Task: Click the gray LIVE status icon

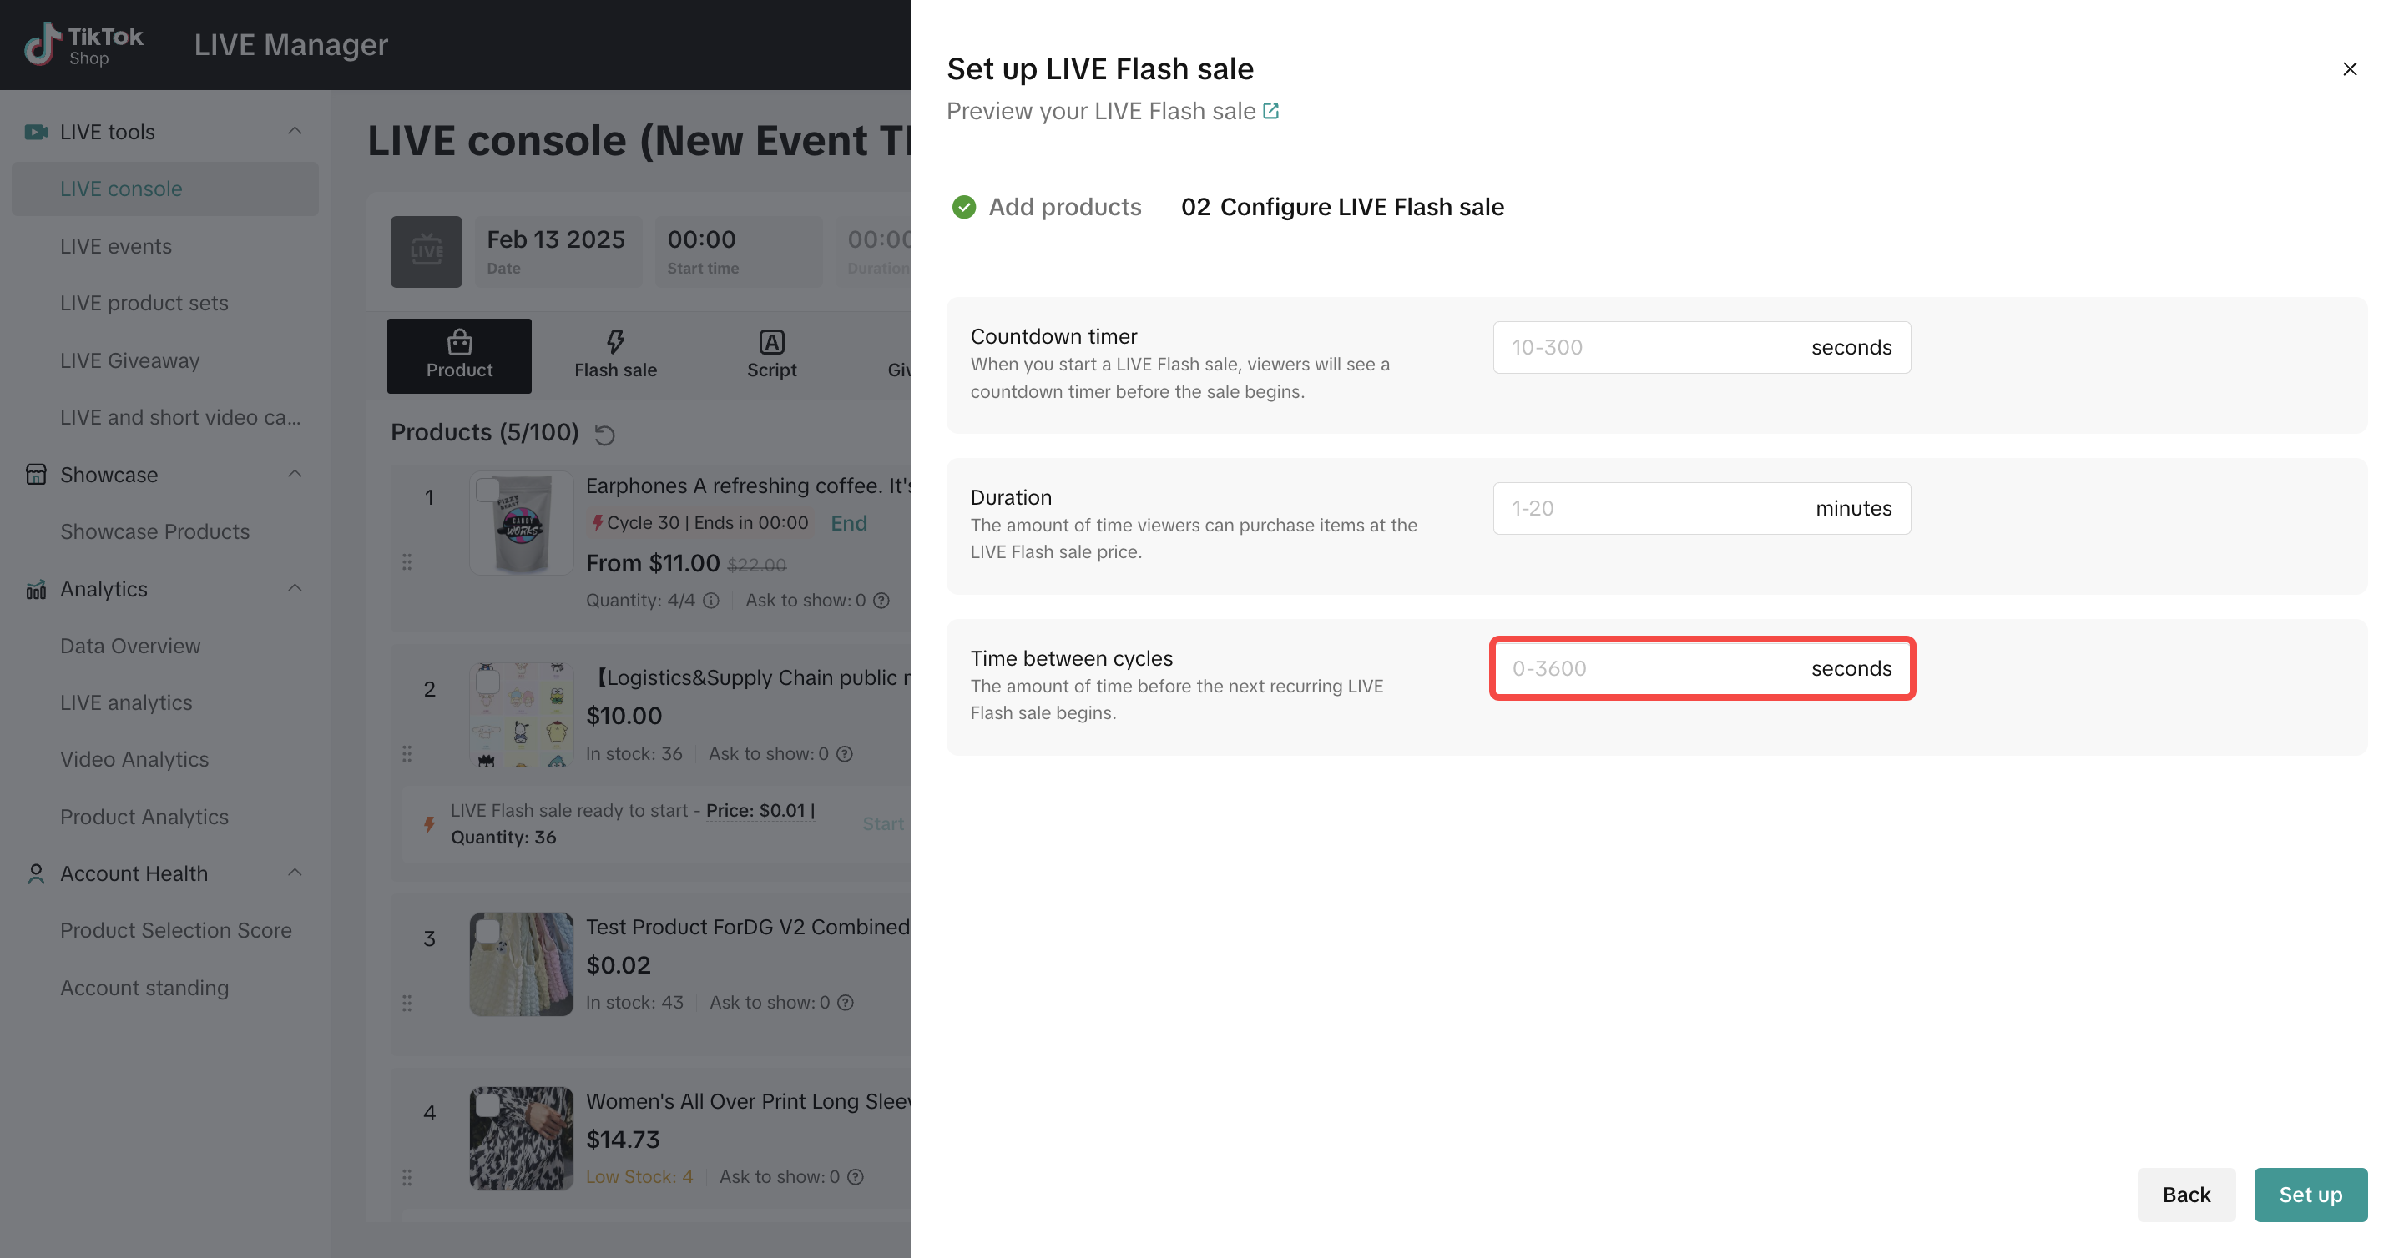Action: [427, 252]
